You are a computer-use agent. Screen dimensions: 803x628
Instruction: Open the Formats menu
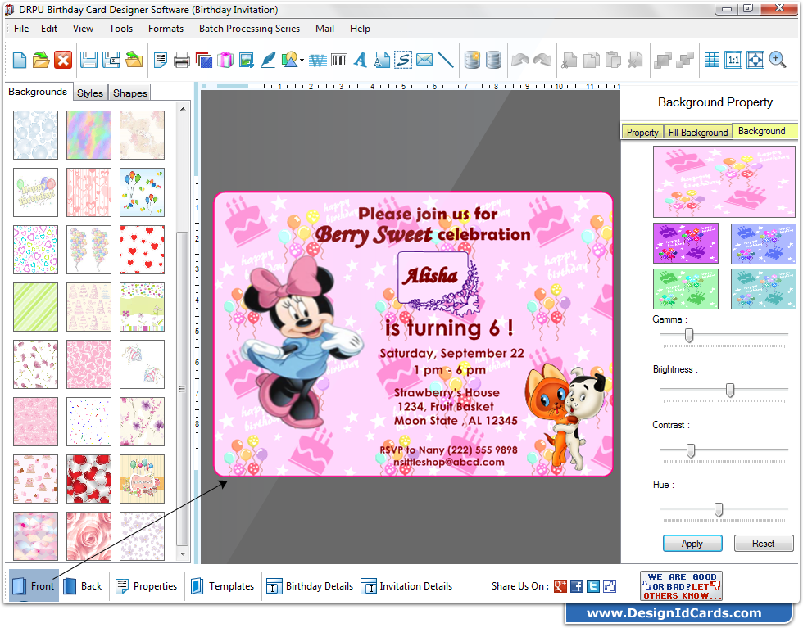click(x=166, y=29)
